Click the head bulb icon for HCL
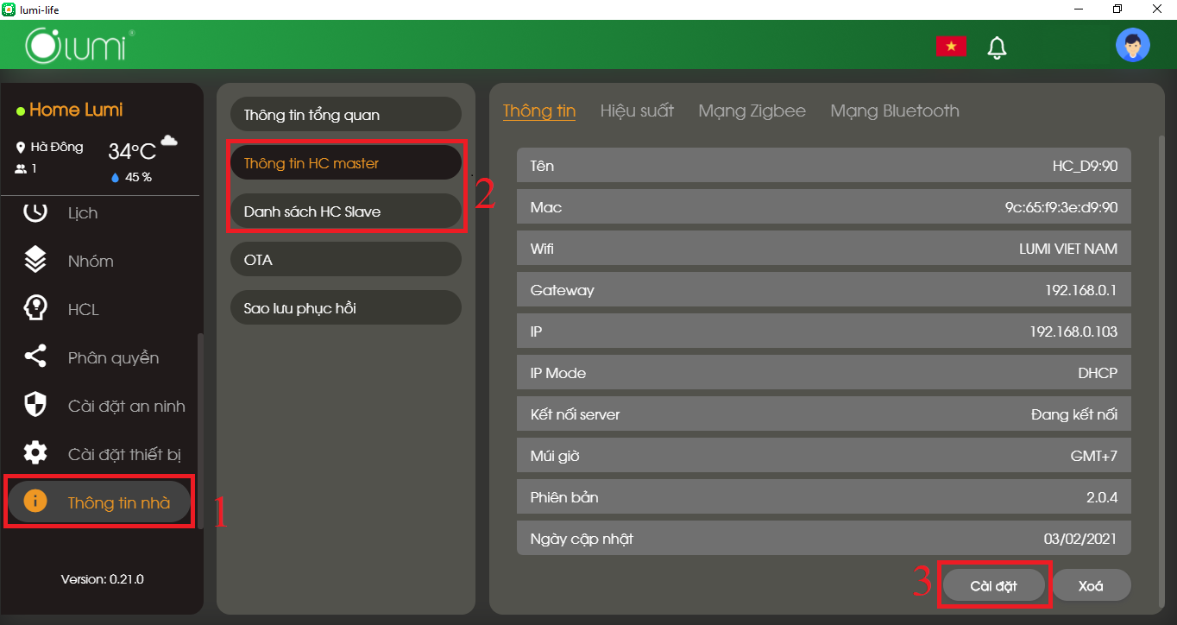Image resolution: width=1177 pixels, height=625 pixels. click(35, 308)
